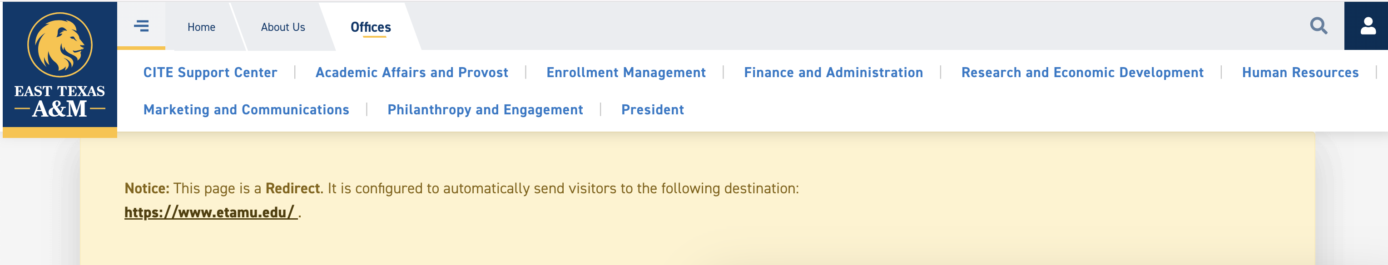Click the search magnifier icon
This screenshot has height=265, width=1388.
point(1318,25)
